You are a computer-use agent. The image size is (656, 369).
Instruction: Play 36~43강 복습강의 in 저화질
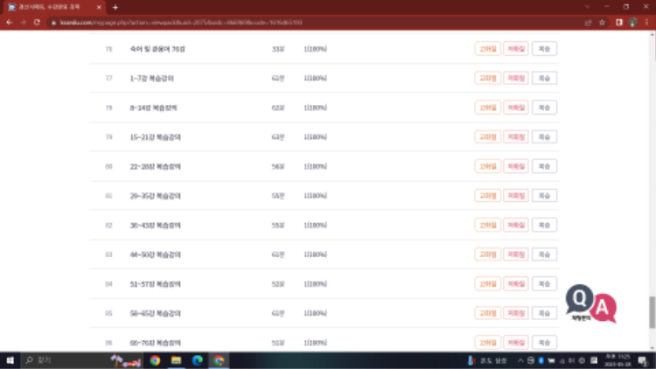[516, 225]
